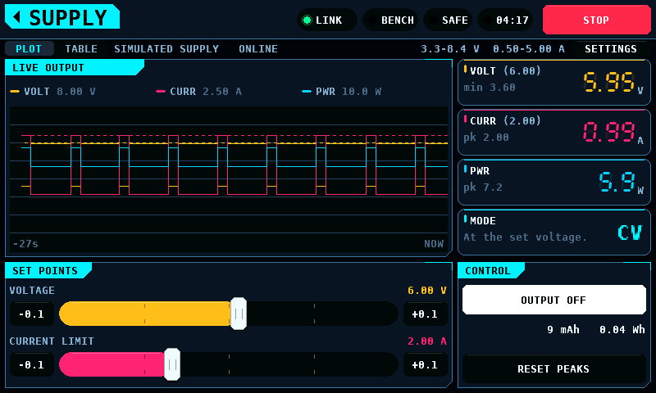Toggle VOLT trace in plot legend
This screenshot has width=656, height=393.
point(52,92)
